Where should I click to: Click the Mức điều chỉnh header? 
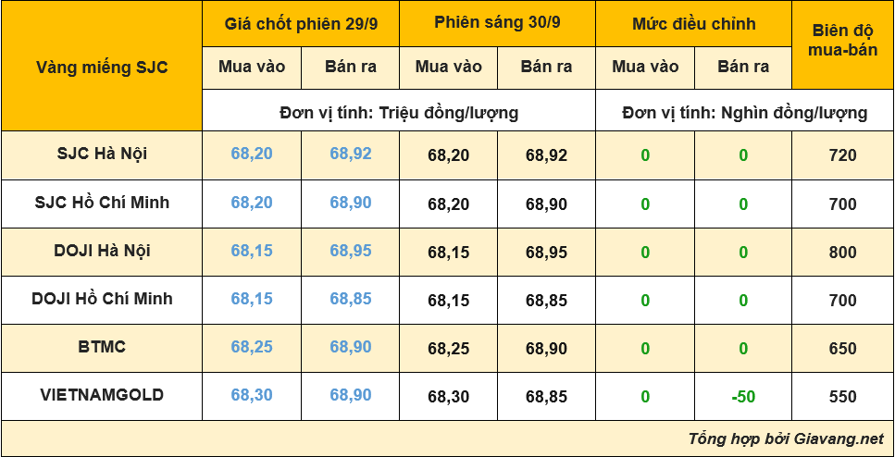693,24
